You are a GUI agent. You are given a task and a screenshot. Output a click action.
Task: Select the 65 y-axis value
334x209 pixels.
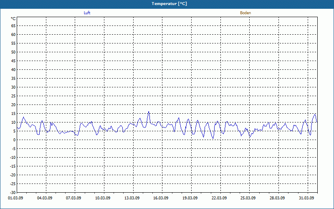(x=13, y=26)
